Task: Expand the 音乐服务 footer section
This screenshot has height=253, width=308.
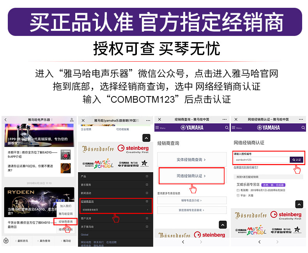Action: [115, 185]
